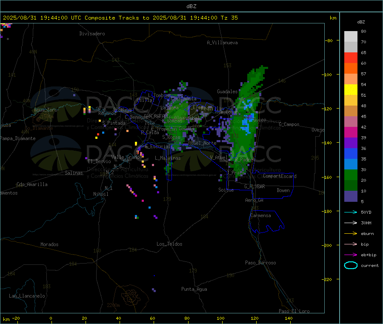
Task: Pick the magenta 39–42 dBZ swatch
Action: click(351, 132)
